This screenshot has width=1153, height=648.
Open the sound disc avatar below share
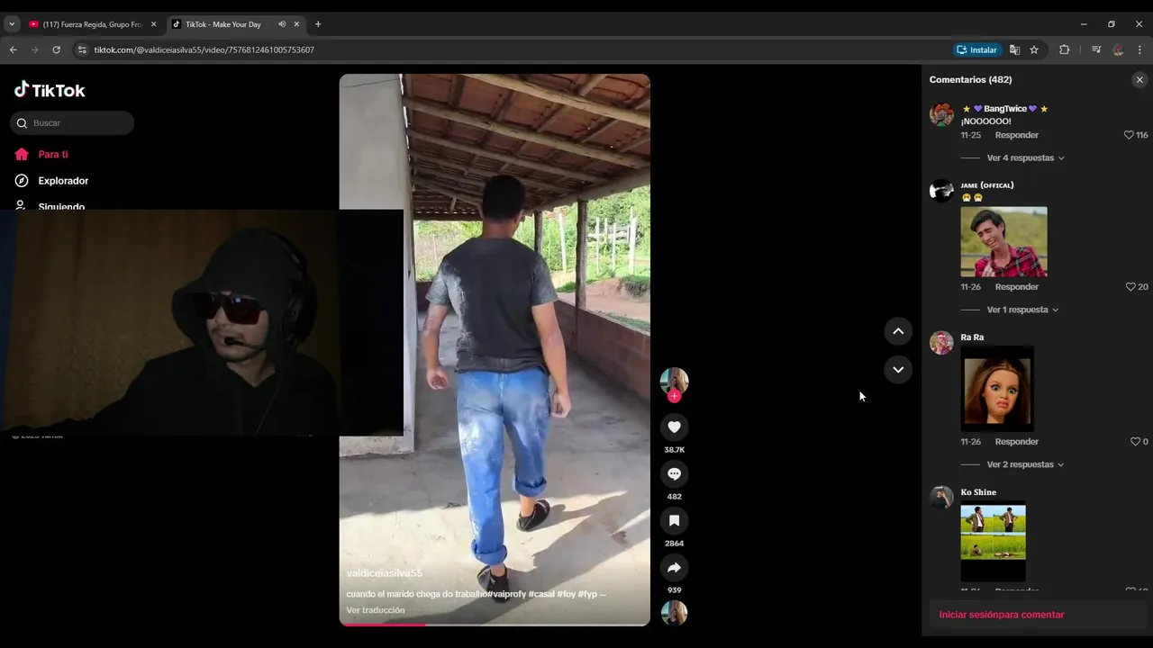pos(674,613)
